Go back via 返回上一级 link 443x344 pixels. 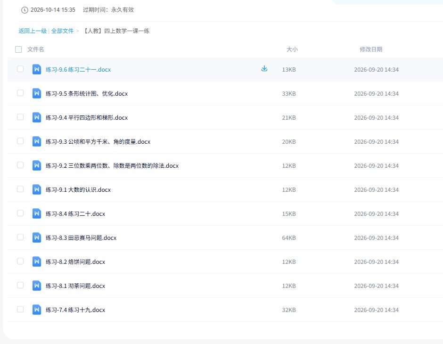(33, 31)
